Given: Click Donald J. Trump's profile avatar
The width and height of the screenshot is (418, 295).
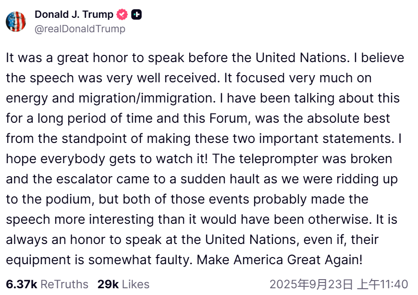Looking at the screenshot, I should (x=15, y=22).
